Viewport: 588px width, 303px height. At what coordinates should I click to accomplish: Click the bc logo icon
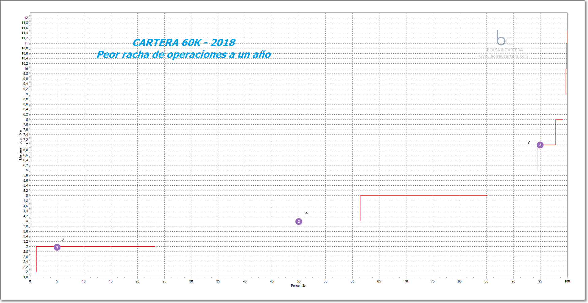(504, 38)
